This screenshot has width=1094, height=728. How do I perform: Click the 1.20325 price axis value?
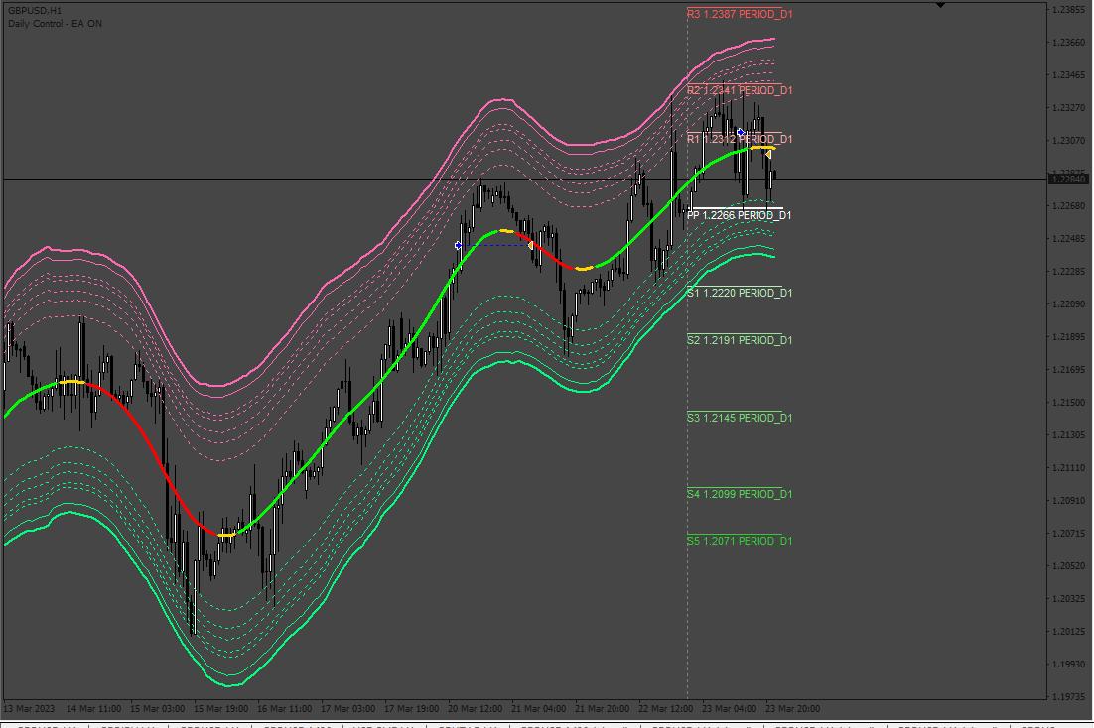(x=1069, y=599)
